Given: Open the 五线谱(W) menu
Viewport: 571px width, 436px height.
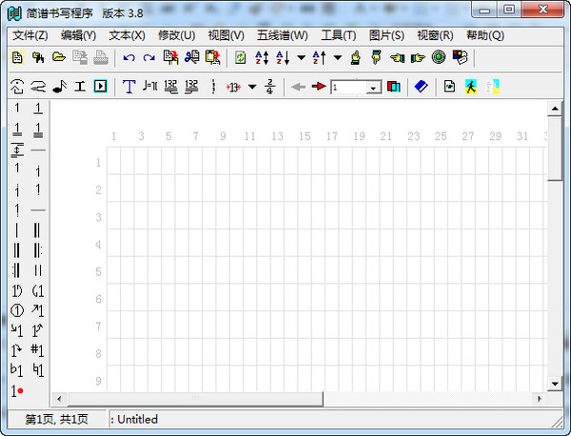Looking at the screenshot, I should tap(282, 35).
